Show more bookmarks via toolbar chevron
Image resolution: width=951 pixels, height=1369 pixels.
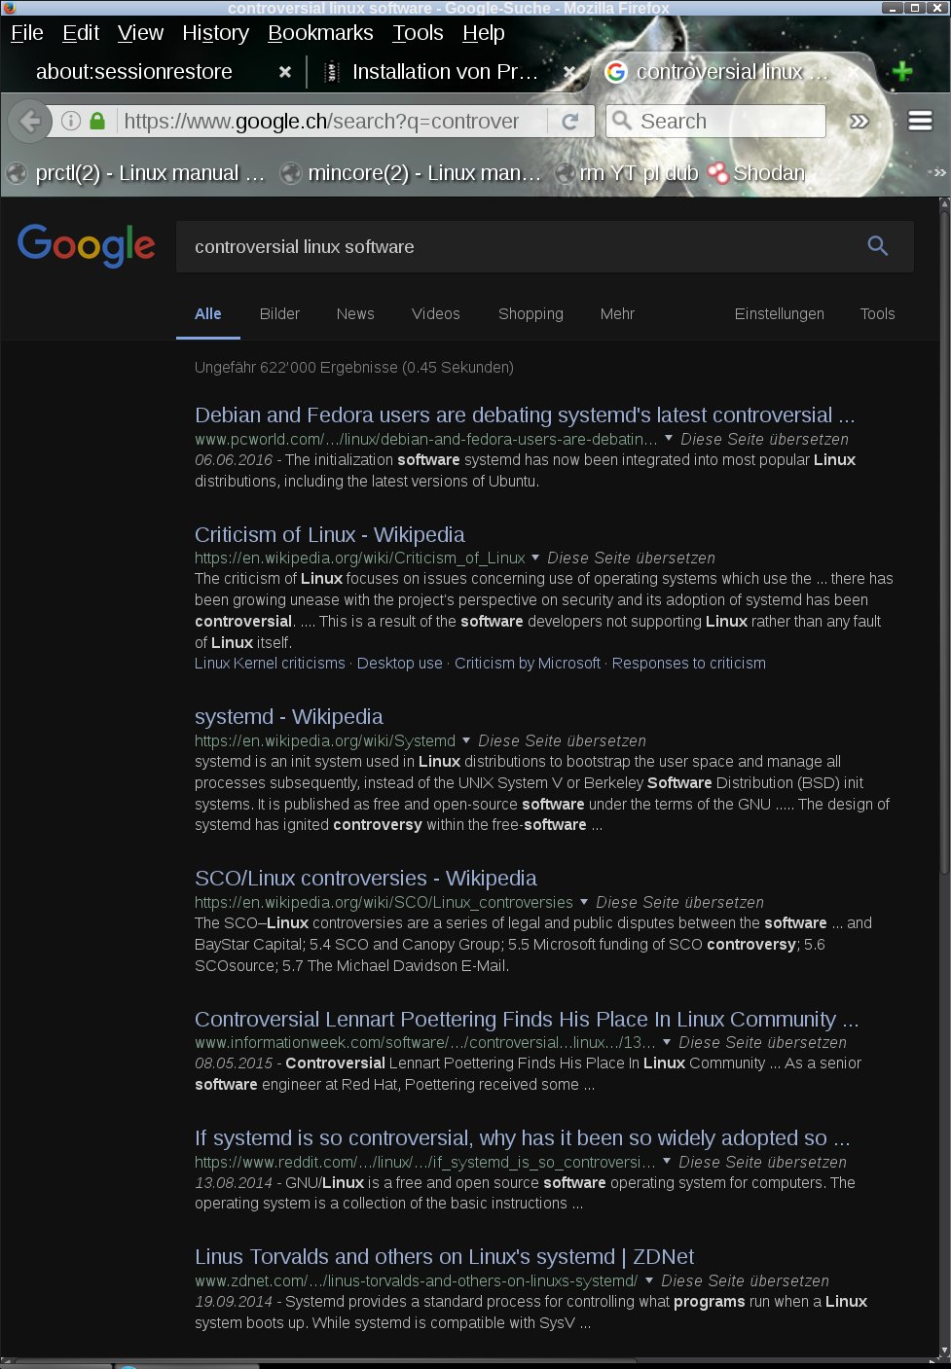[938, 172]
